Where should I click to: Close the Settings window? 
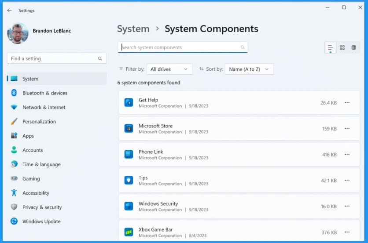(360, 7)
